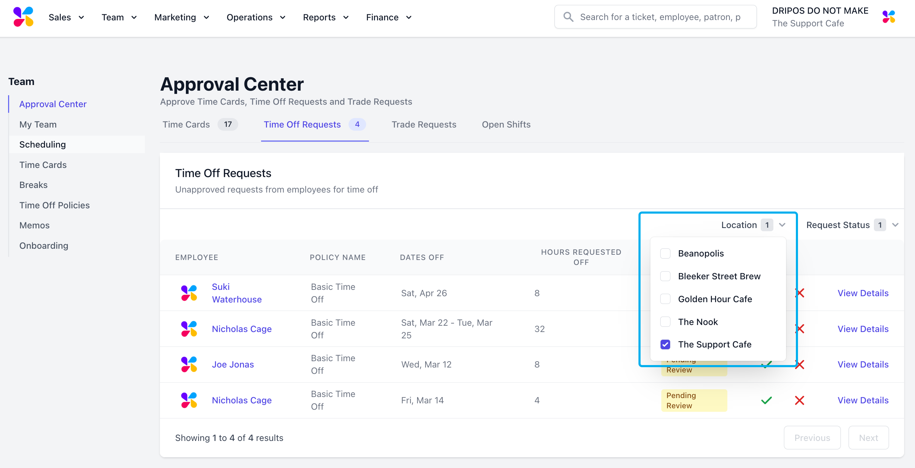The width and height of the screenshot is (915, 468).
Task: Click the profile logo icon at top right
Action: coord(888,17)
